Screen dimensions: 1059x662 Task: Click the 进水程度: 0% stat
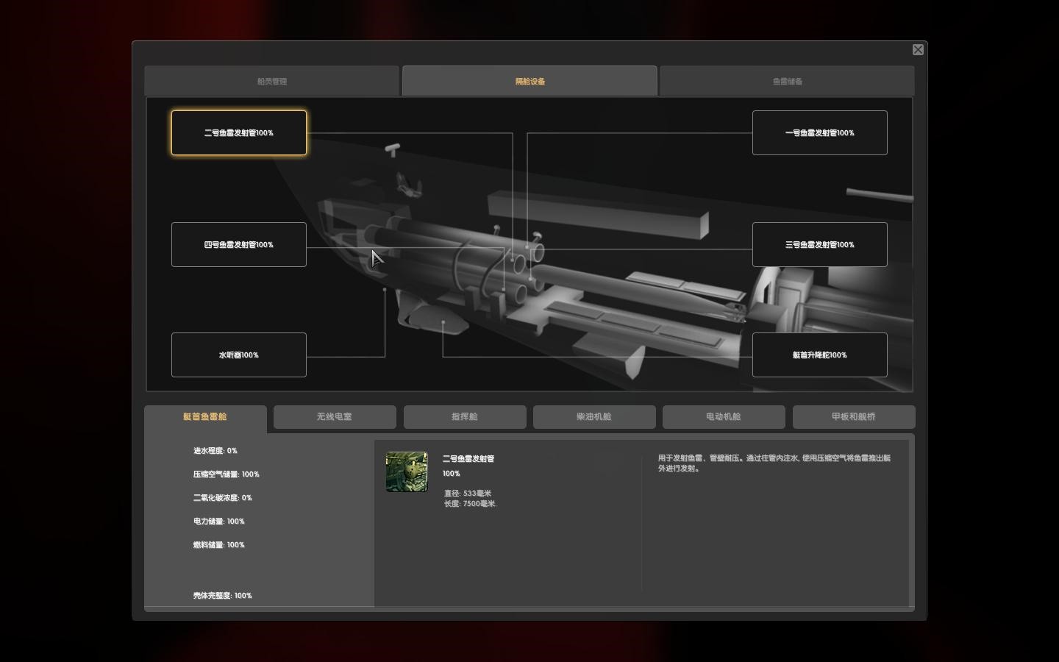point(215,451)
